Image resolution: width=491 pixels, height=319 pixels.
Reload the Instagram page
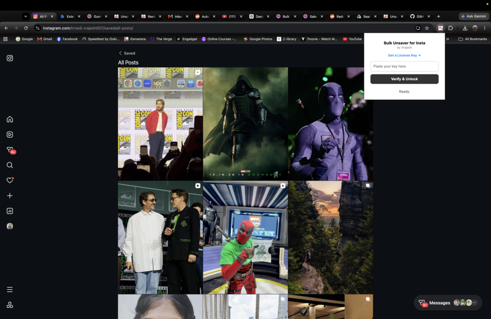click(x=26, y=28)
